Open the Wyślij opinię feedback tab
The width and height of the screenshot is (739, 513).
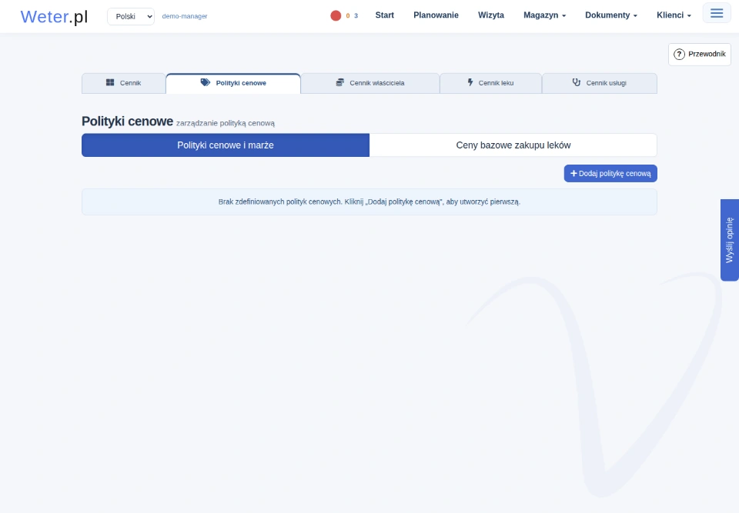tap(730, 240)
